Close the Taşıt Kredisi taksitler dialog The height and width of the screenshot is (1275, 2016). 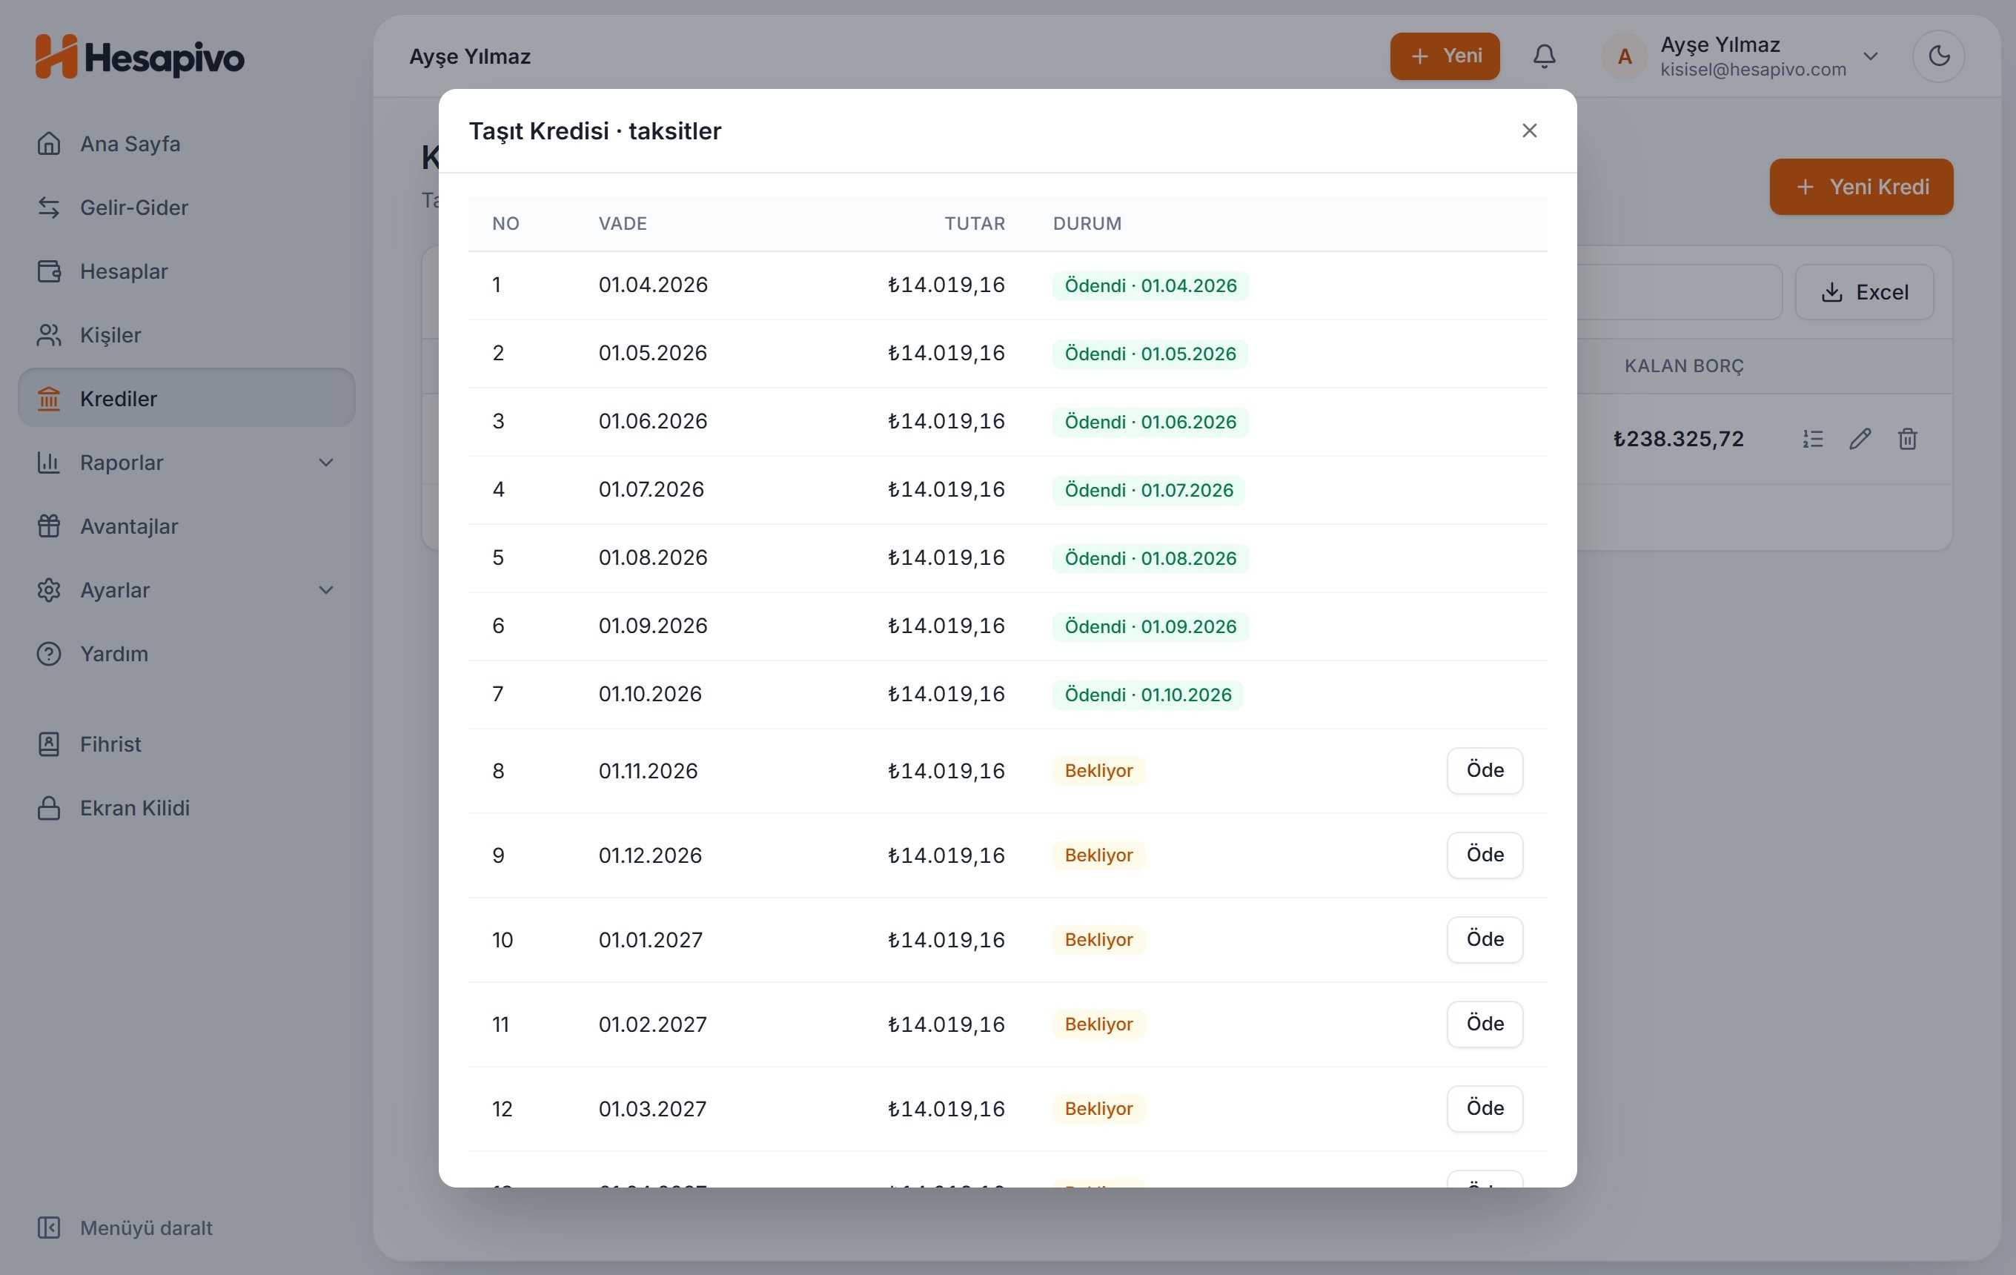1529,130
